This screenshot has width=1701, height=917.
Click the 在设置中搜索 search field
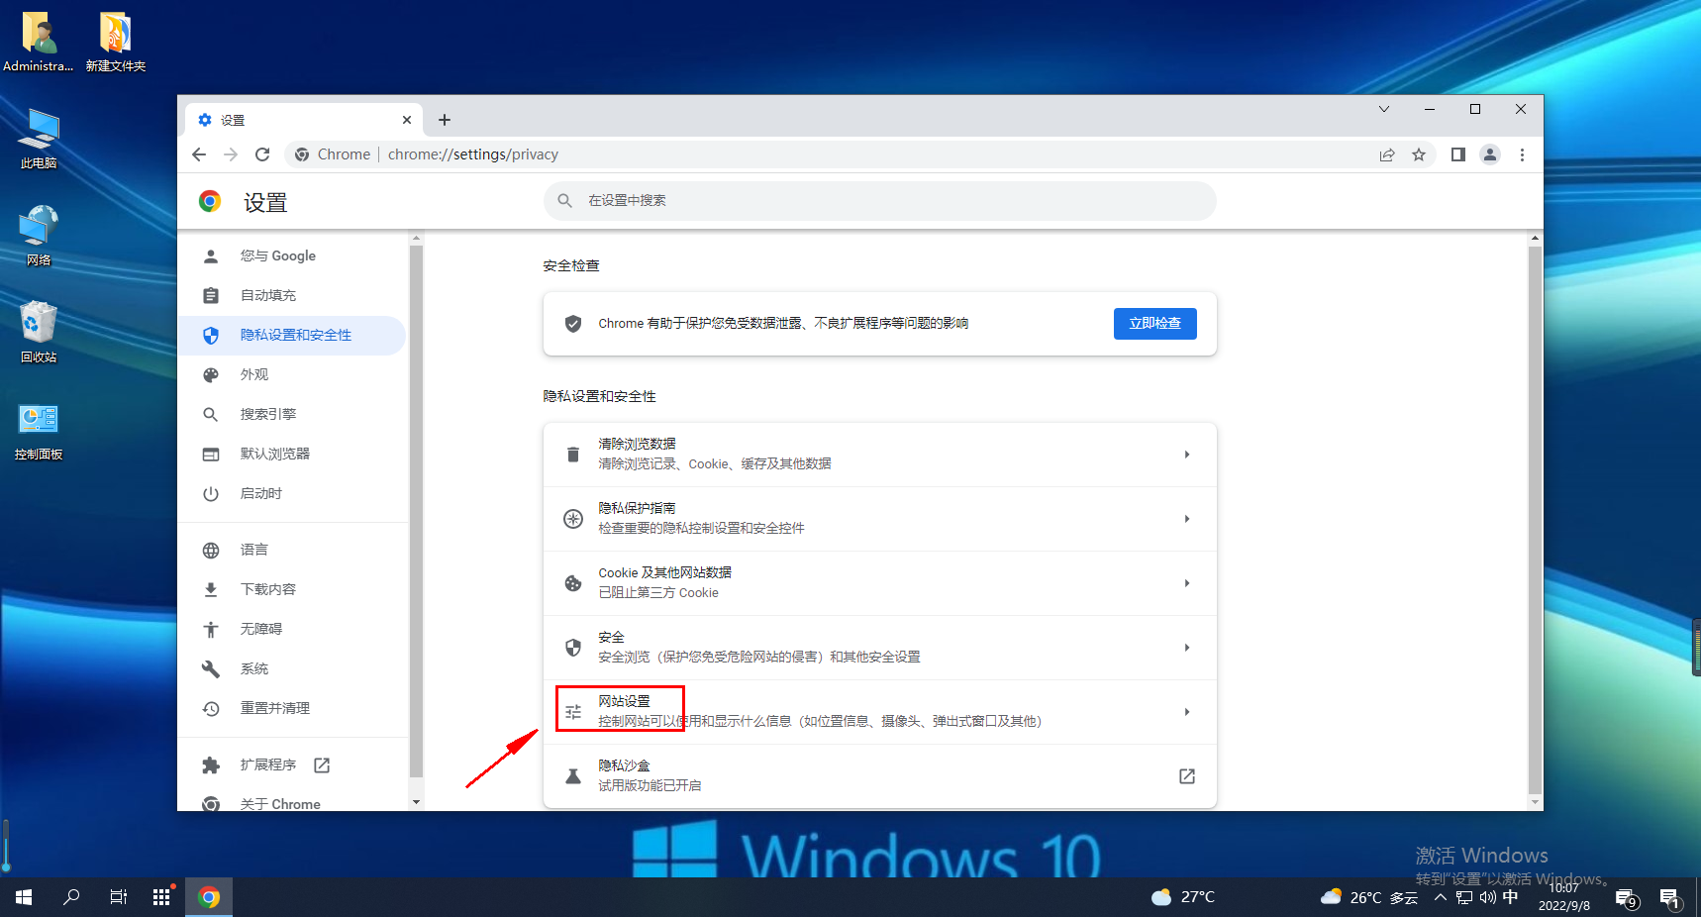point(879,201)
